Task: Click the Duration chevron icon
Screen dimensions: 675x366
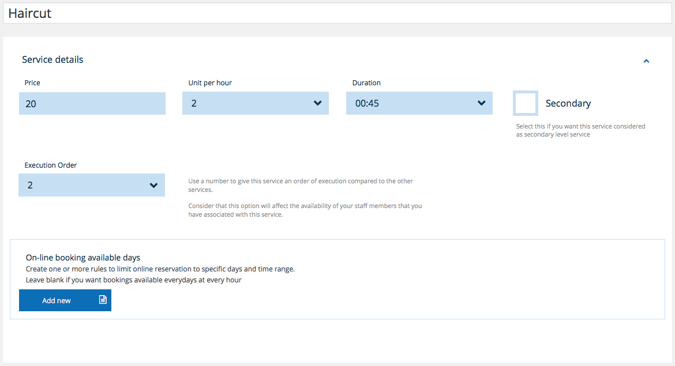Action: tap(481, 103)
